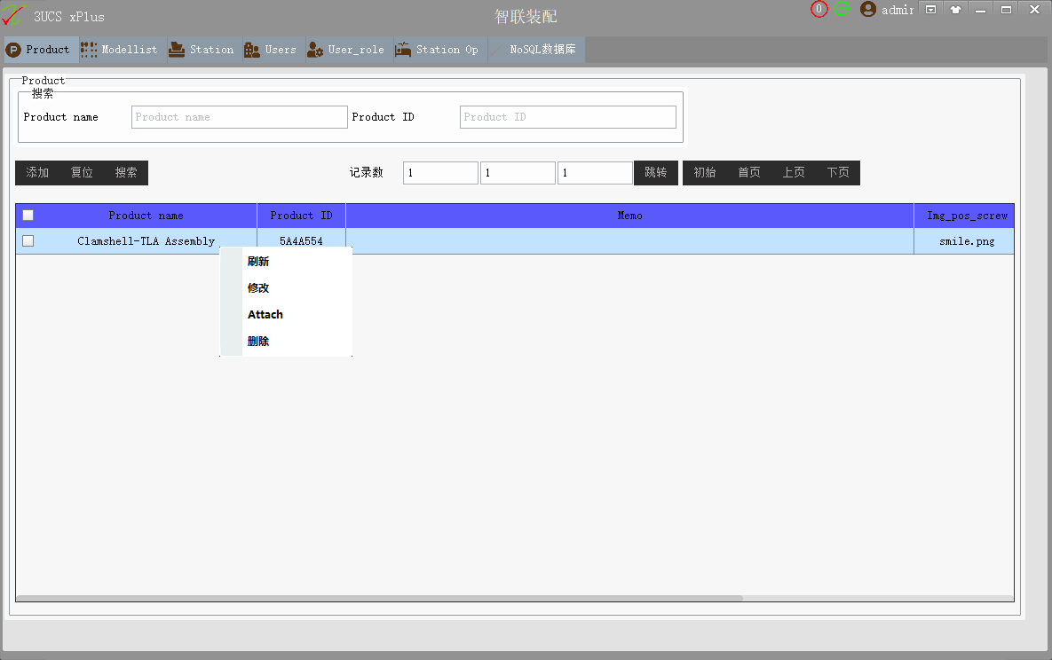Open the Station Op tab
1052x660 pixels.
tap(440, 50)
